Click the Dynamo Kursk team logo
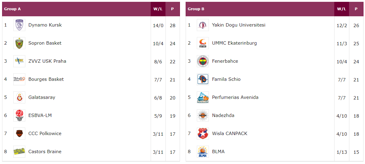This screenshot has height=164, width=365. coord(19,25)
